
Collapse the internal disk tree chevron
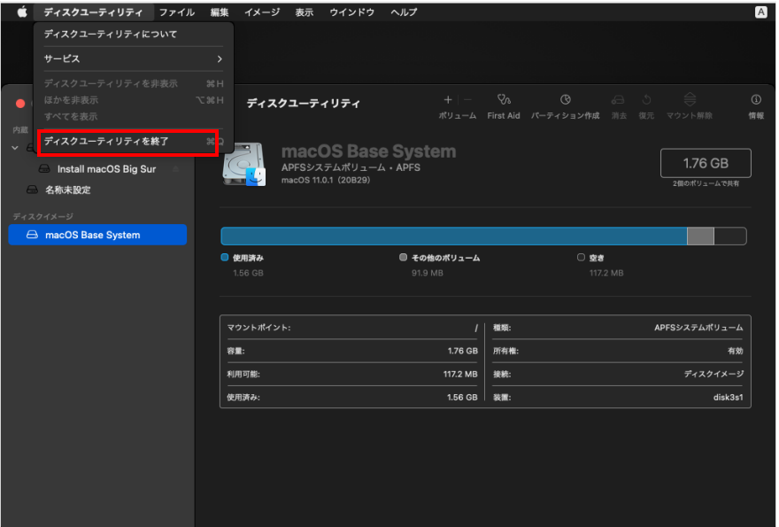(15, 148)
